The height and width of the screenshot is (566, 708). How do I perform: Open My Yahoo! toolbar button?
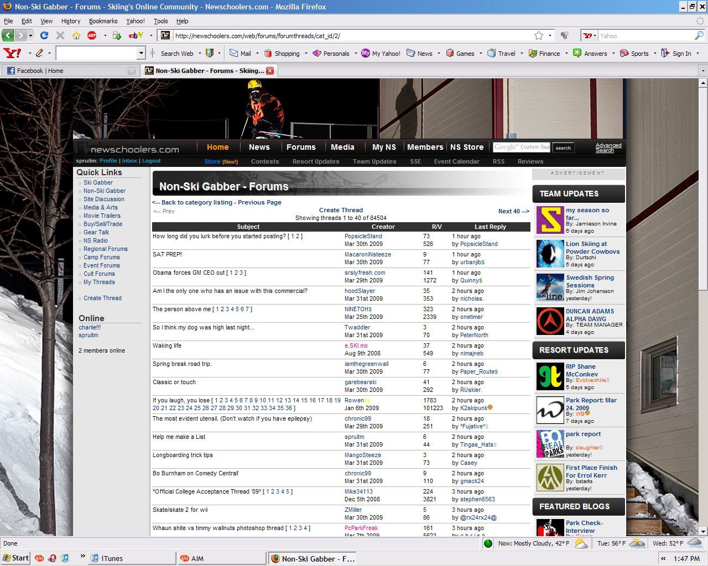tap(381, 53)
